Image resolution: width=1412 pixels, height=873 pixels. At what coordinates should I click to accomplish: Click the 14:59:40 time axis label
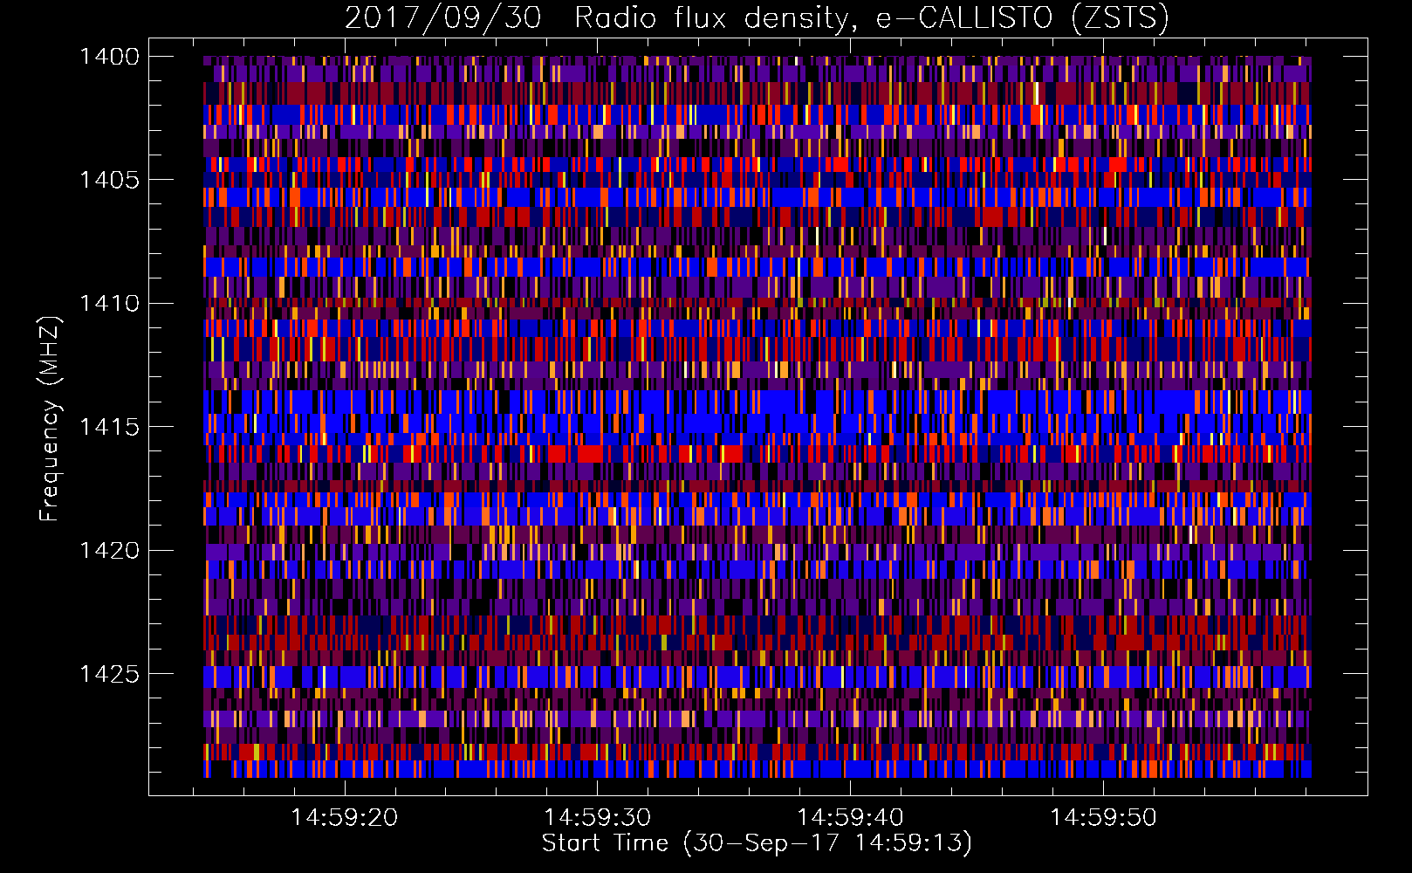[850, 818]
